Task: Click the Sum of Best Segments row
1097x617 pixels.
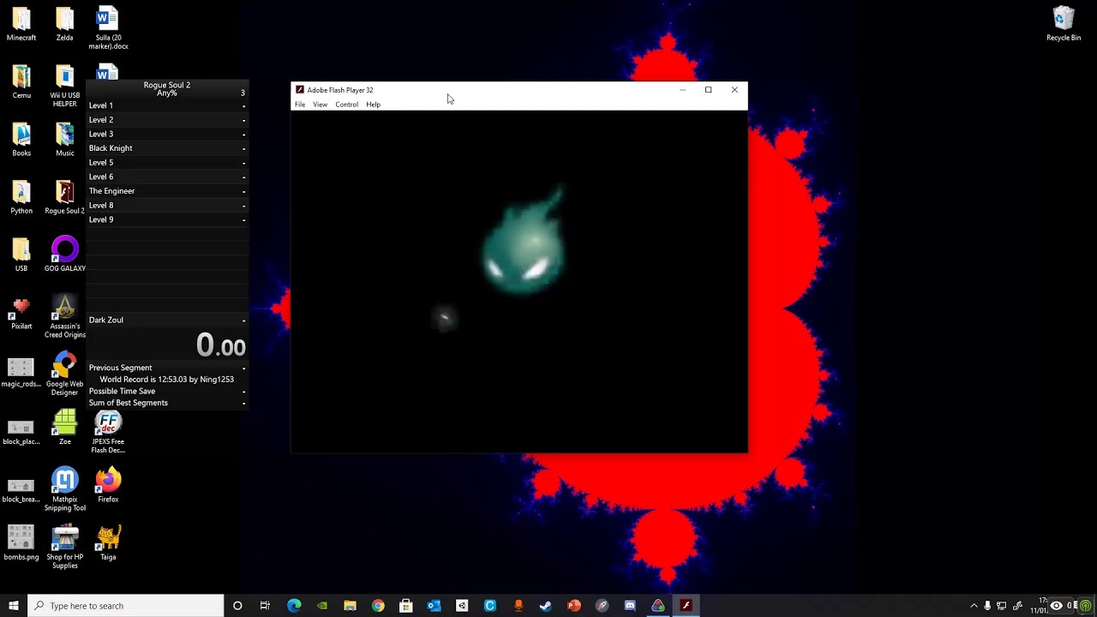Action: (x=167, y=403)
